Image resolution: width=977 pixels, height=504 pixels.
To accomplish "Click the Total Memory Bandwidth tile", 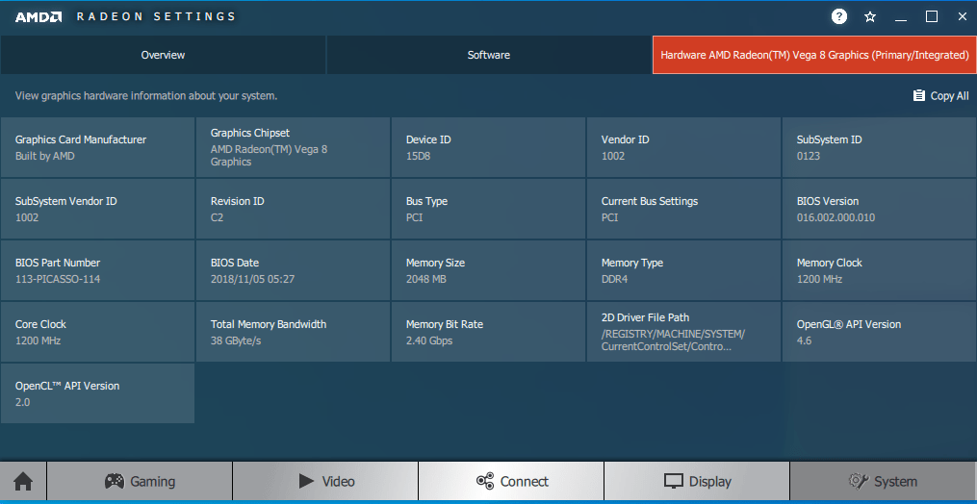I will pyautogui.click(x=293, y=332).
